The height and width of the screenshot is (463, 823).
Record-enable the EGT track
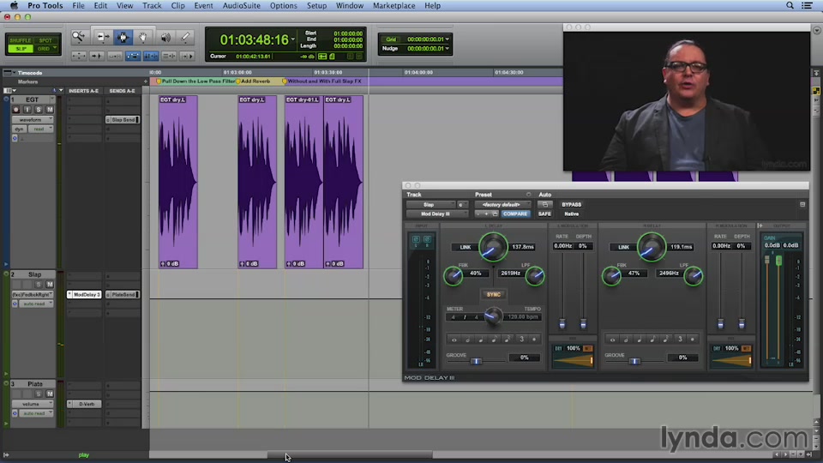tap(15, 110)
